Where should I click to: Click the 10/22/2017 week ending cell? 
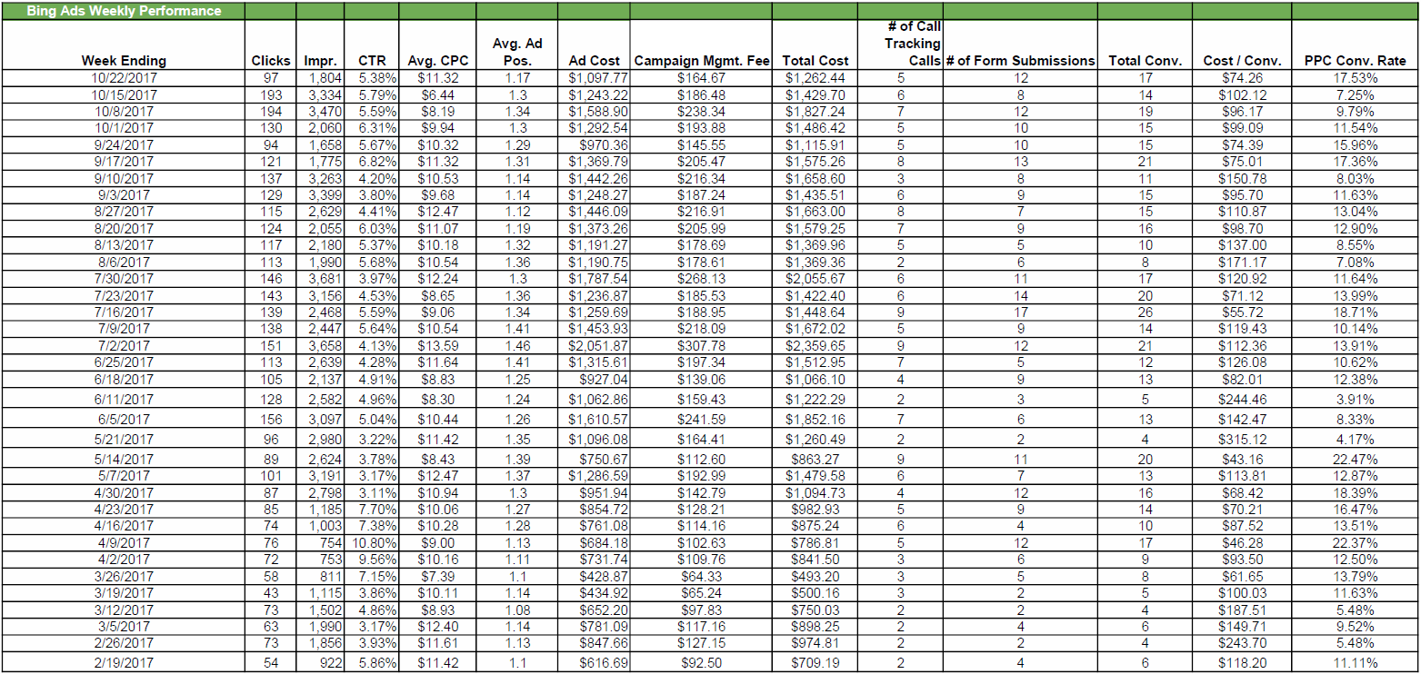124,78
